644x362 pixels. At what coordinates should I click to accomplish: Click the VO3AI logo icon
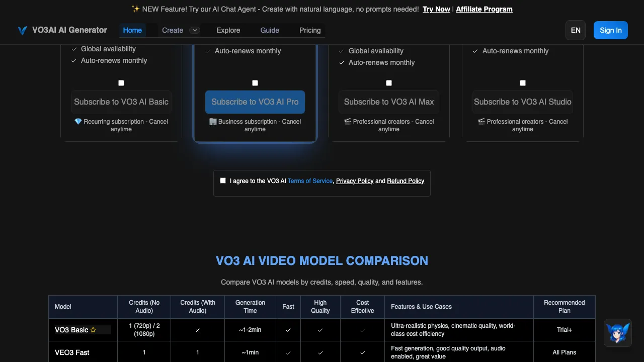(x=22, y=30)
